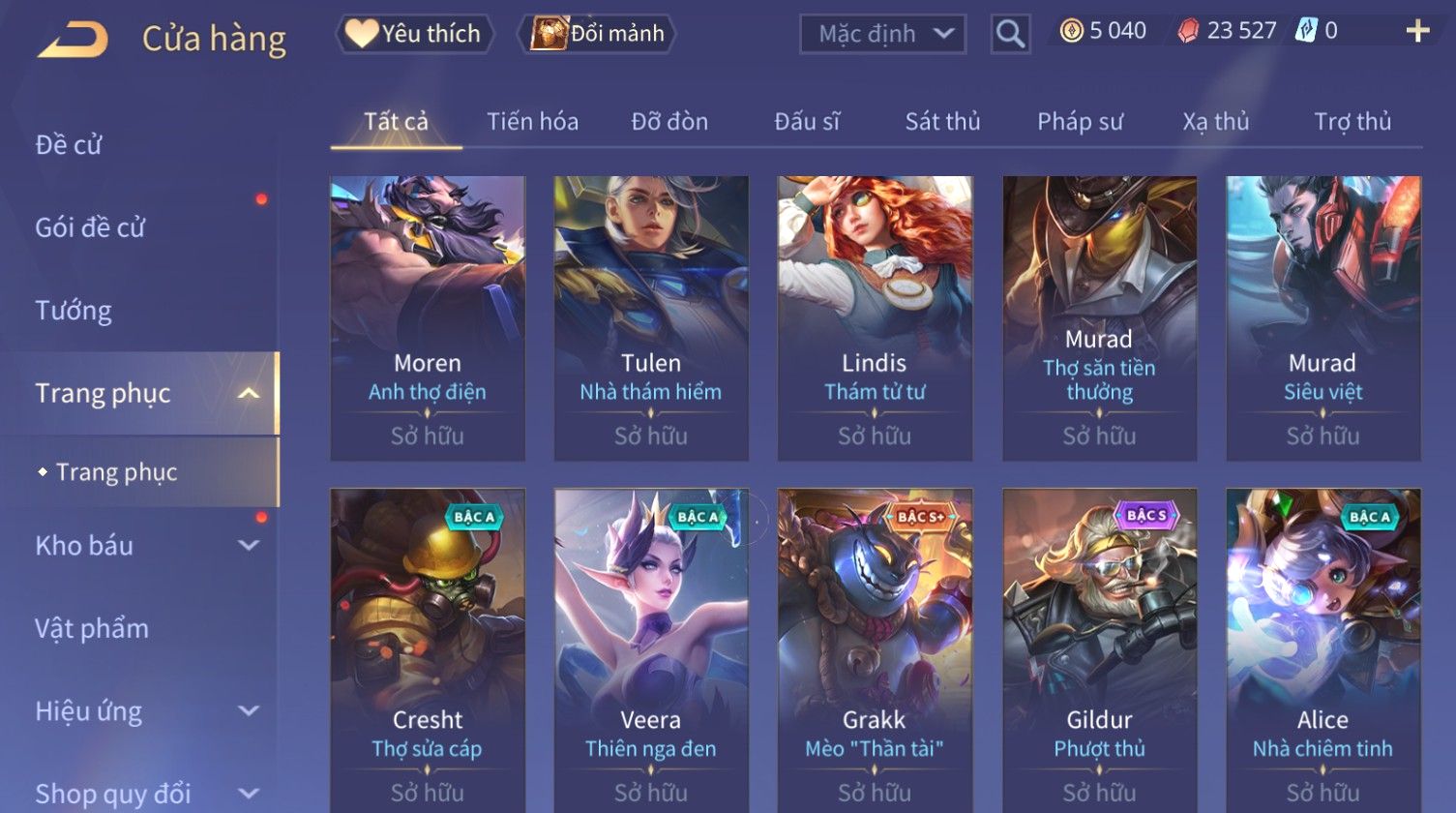Screen dimensions: 1456x813
Task: Select the Lindis Thám tử tư skin card
Action: coord(875,318)
